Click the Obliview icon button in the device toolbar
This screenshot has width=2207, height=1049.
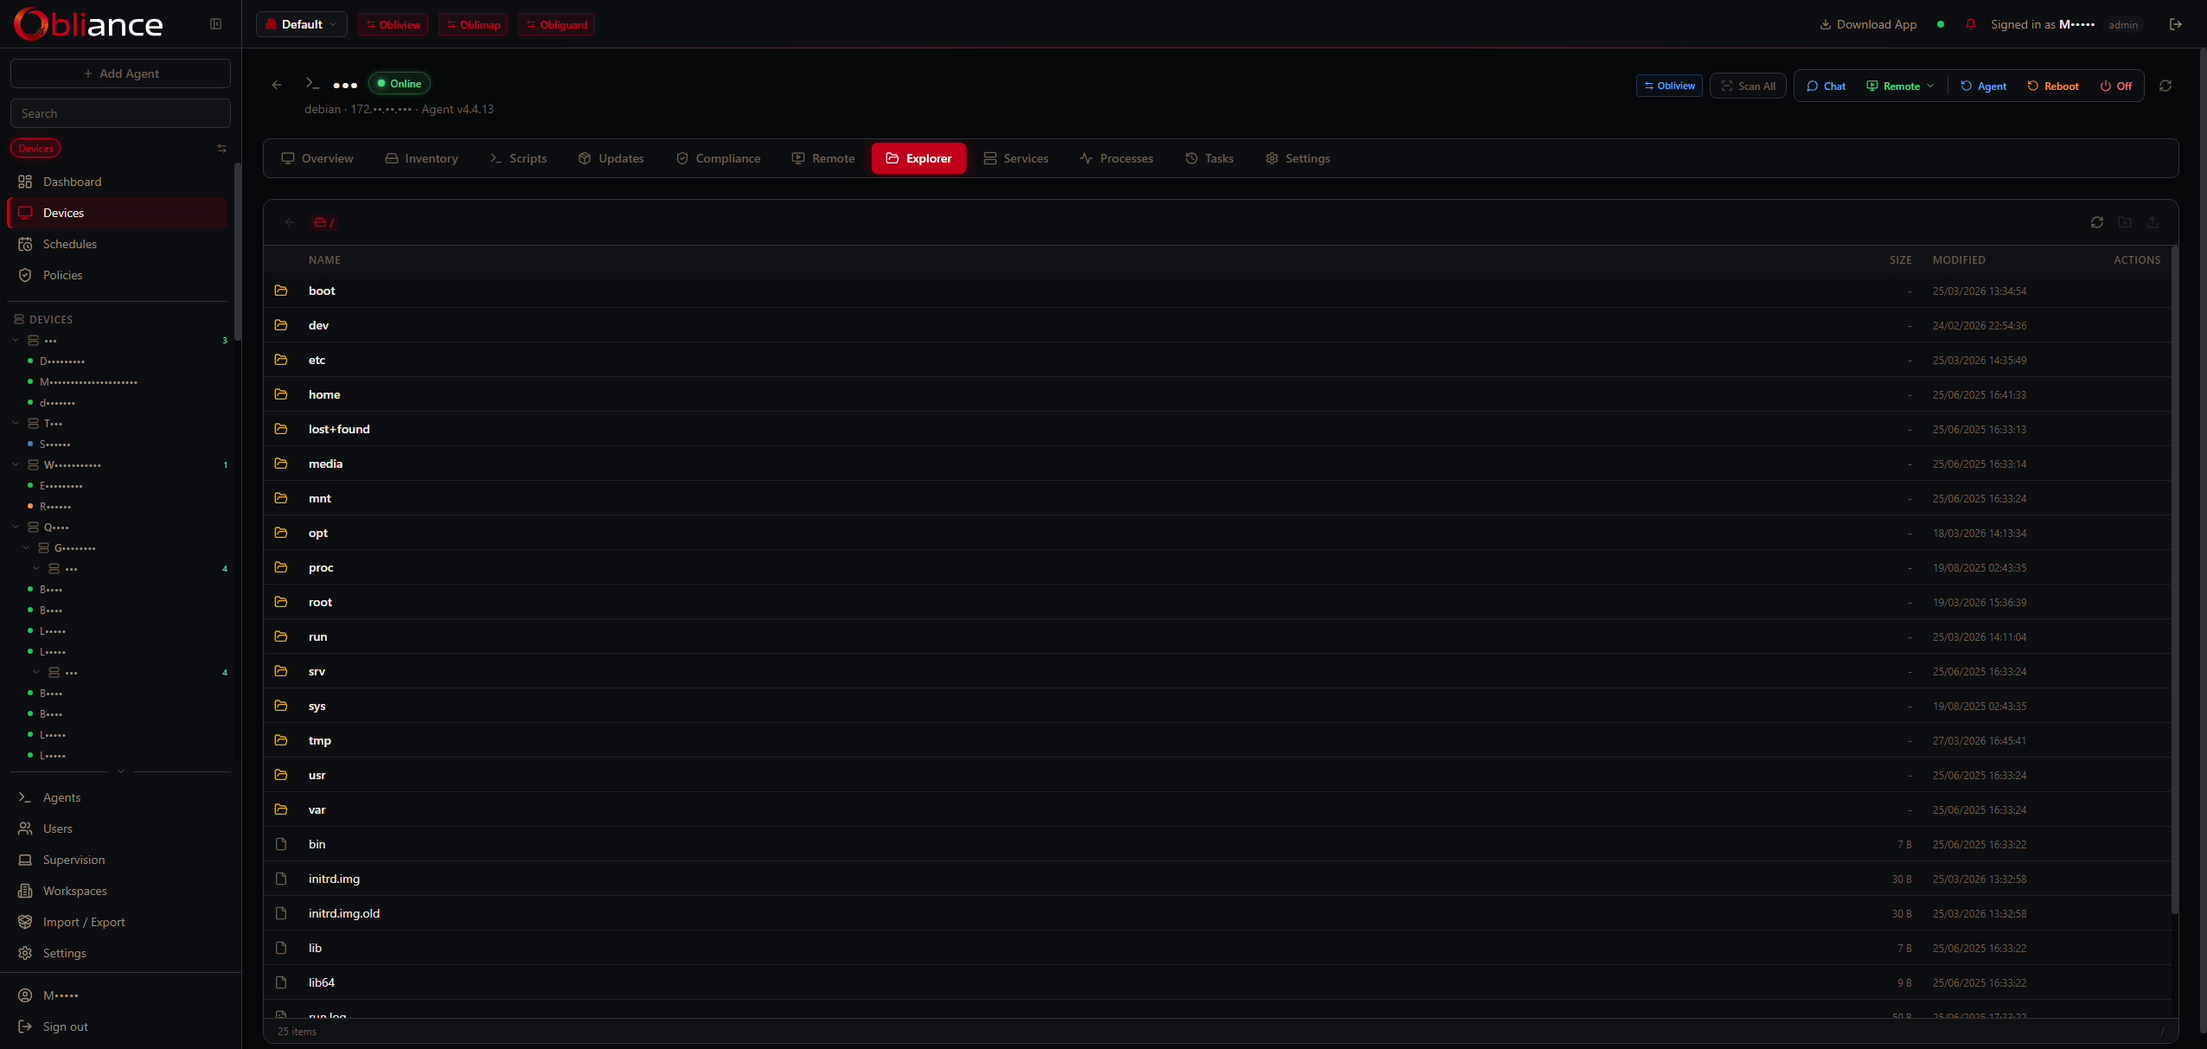pyautogui.click(x=1668, y=86)
